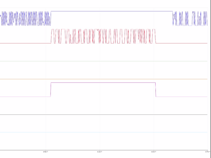Click the blue signal's dense burst at left
211x158 pixels.
pyautogui.click(x=26, y=19)
